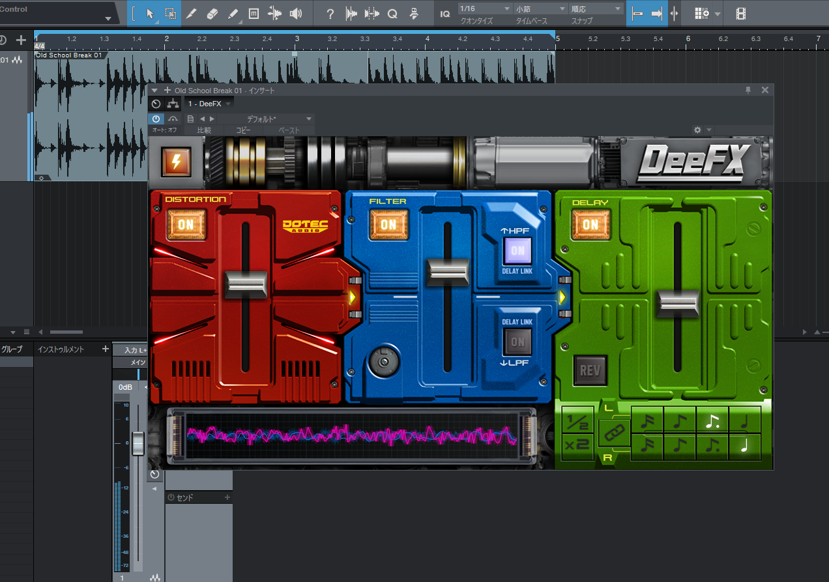Click the delay amount fader handle

pos(678,304)
